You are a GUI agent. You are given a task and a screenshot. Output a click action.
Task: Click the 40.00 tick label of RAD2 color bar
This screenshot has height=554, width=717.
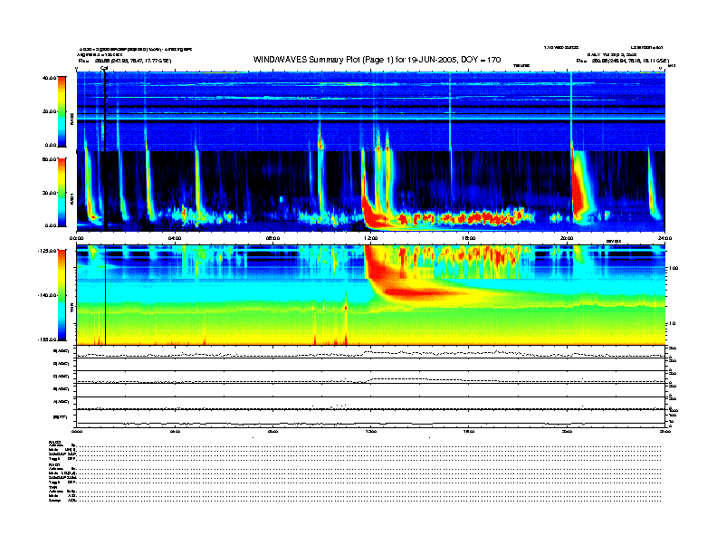(50, 78)
